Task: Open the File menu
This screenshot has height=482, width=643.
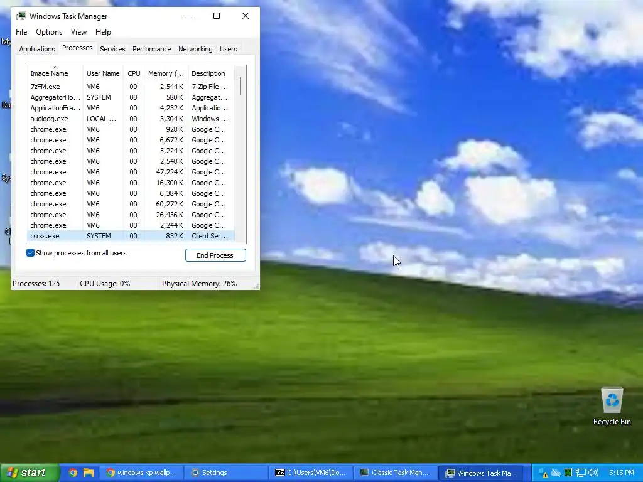Action: pyautogui.click(x=21, y=32)
